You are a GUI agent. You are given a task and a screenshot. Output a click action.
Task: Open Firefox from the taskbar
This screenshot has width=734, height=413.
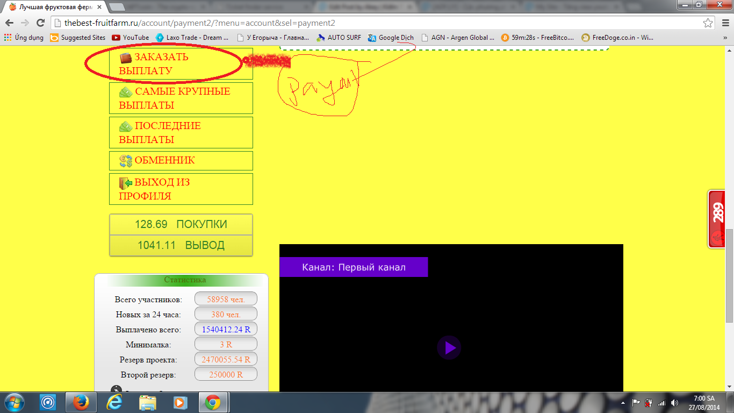pyautogui.click(x=81, y=402)
